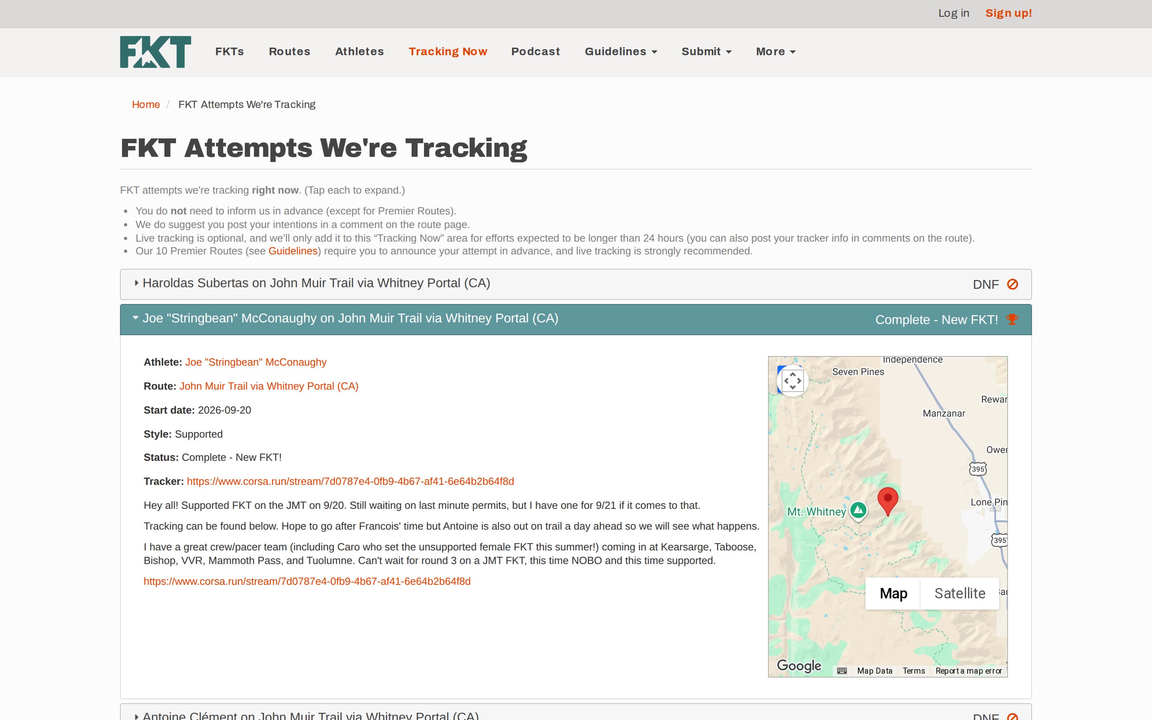This screenshot has height=720, width=1152.
Task: Click the Google logo on the map
Action: (799, 665)
